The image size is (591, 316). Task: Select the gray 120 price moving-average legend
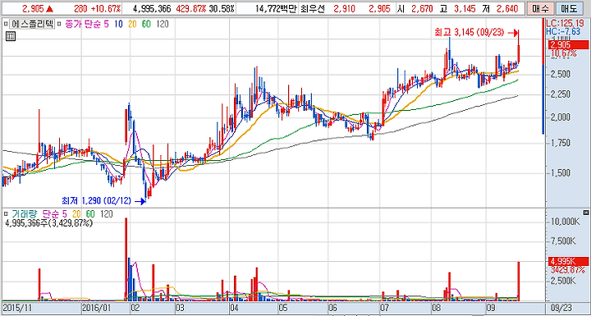point(162,25)
